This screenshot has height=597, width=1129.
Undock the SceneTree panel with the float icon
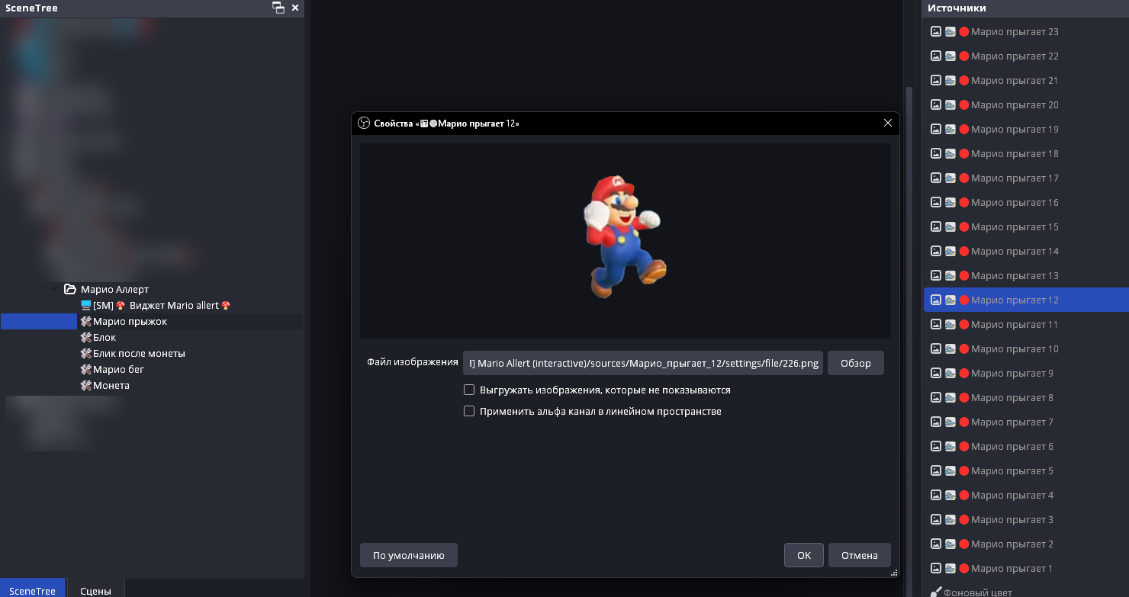[278, 8]
